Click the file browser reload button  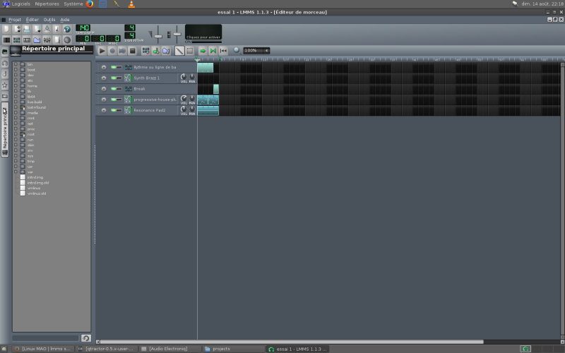(x=85, y=338)
